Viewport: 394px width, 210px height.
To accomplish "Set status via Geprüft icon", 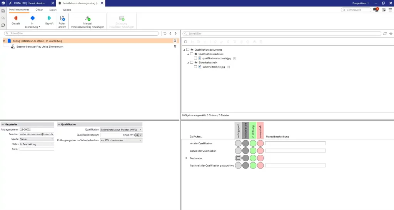I will click(49, 18).
